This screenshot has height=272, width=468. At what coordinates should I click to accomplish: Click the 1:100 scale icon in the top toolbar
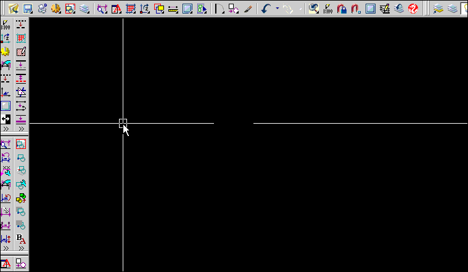327,9
